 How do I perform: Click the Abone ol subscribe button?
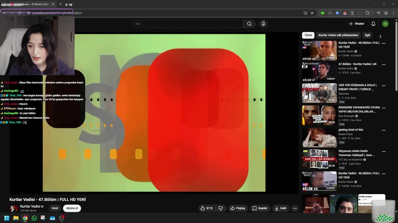72,208
